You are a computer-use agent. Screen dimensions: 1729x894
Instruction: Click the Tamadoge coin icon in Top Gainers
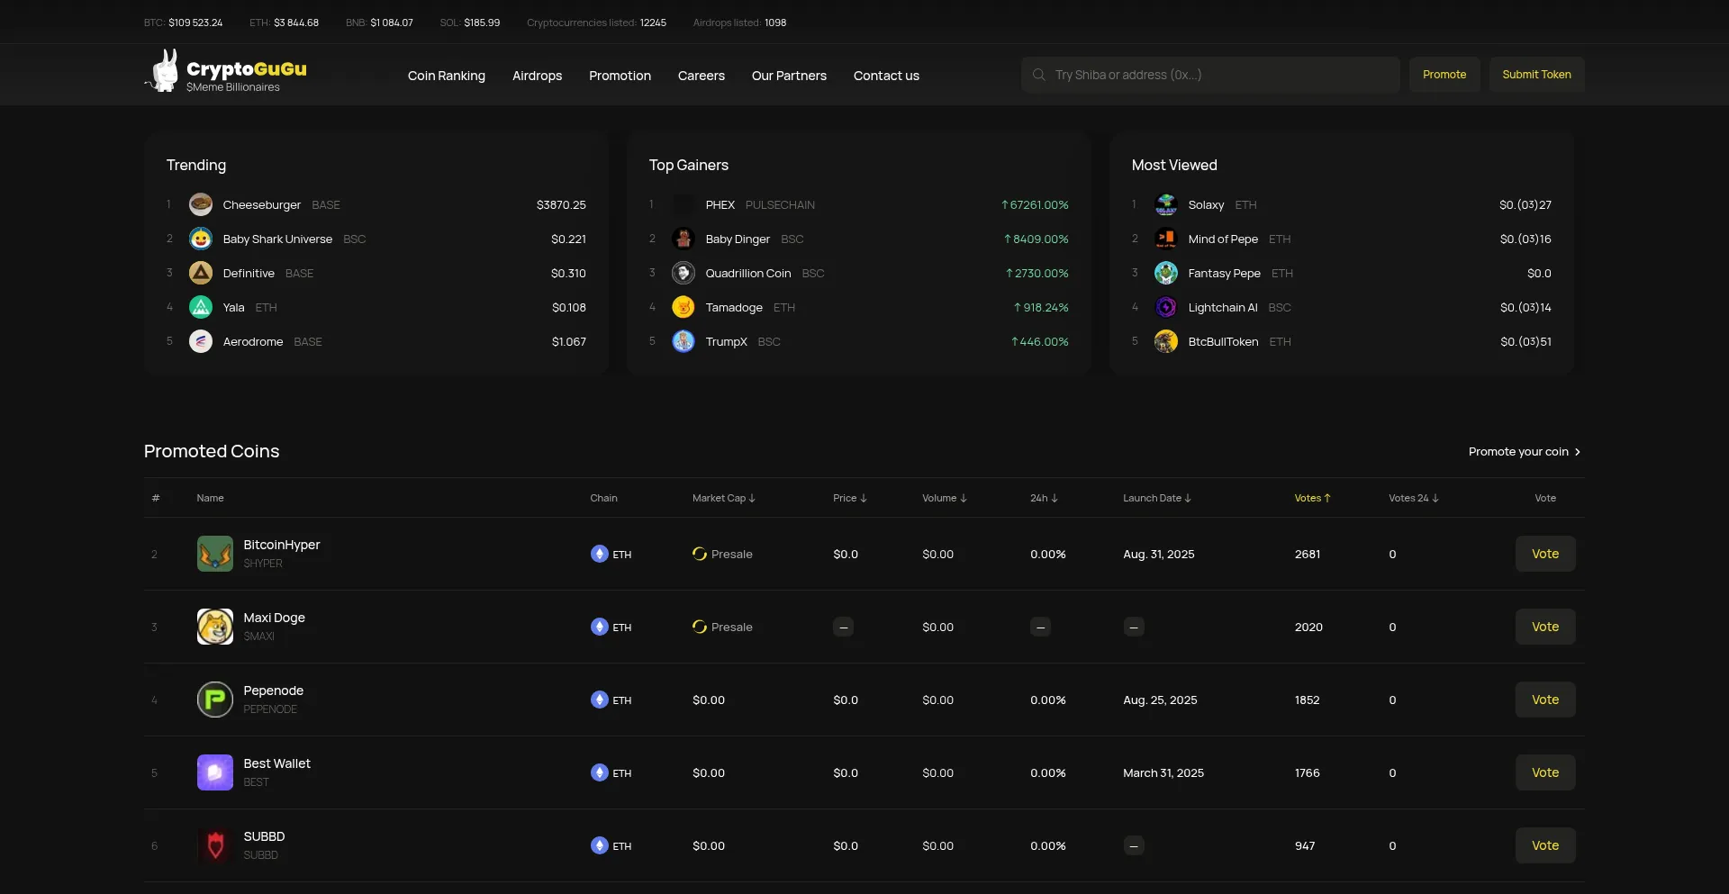(683, 307)
